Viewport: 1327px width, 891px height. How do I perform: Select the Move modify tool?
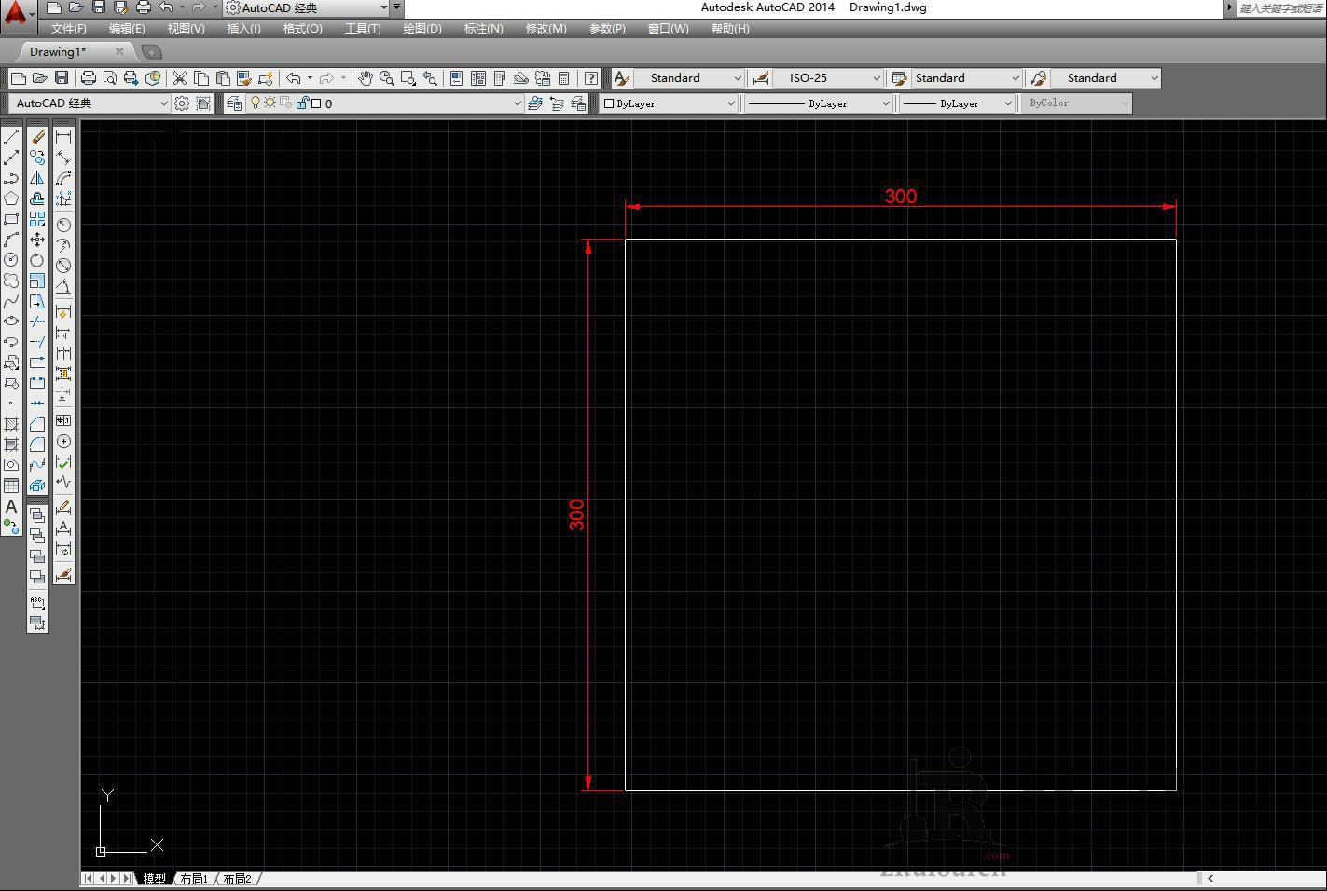[37, 240]
